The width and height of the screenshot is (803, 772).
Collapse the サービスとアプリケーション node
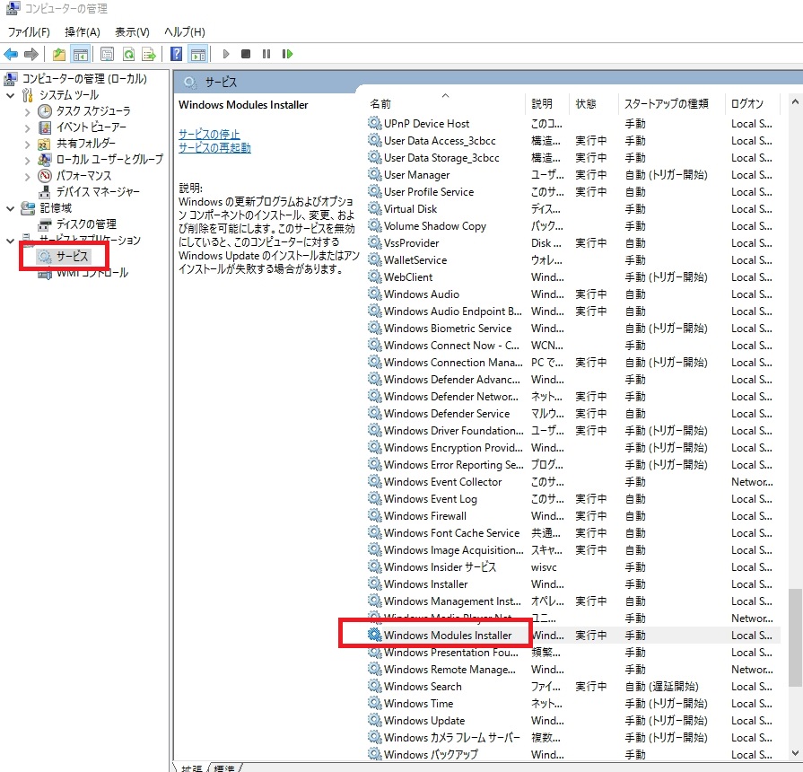pyautogui.click(x=10, y=241)
